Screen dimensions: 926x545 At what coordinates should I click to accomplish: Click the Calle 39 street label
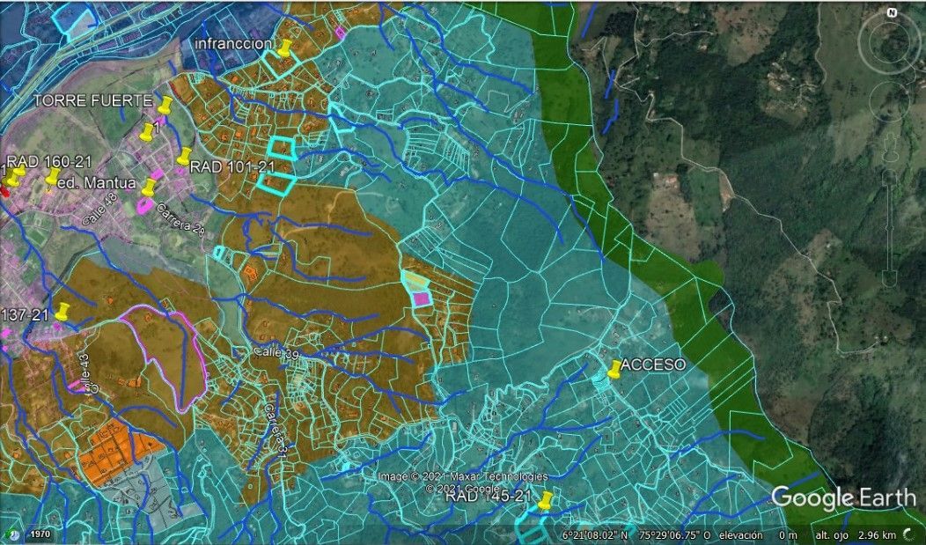(276, 353)
